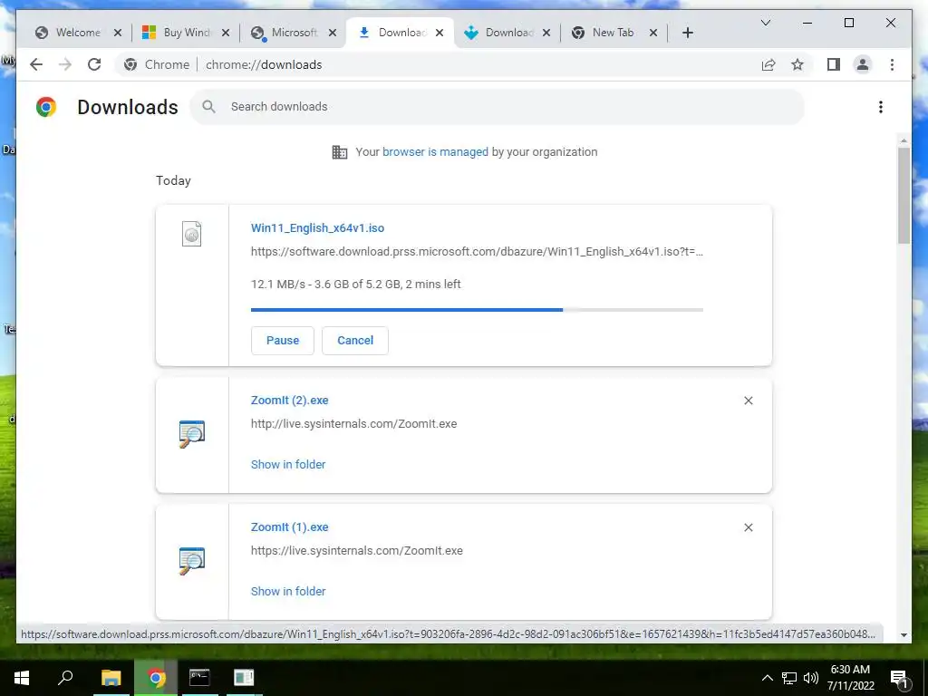
Task: Open taskbar search magnifier
Action: [65, 678]
